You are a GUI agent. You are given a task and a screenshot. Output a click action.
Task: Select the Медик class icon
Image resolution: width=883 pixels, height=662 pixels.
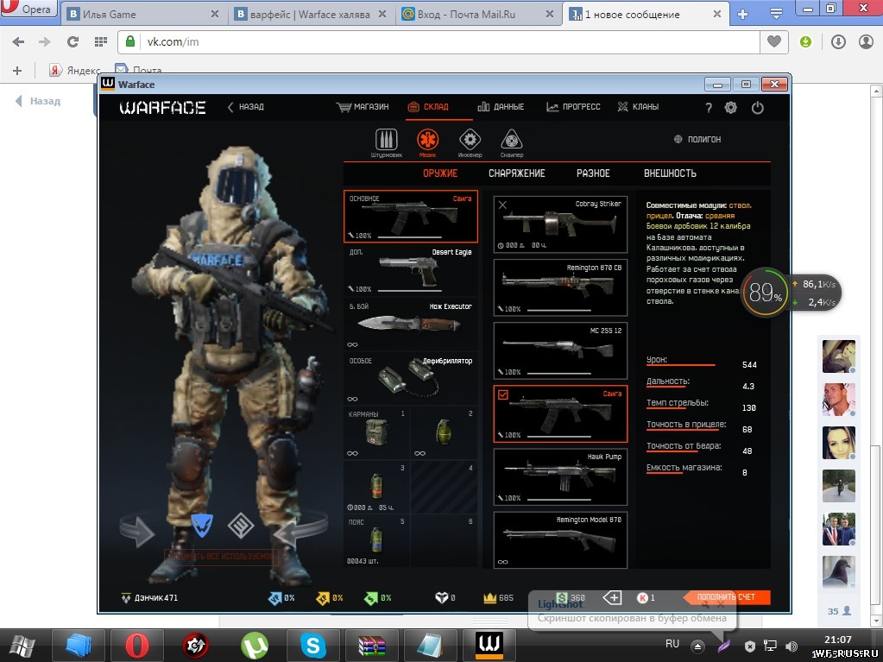point(428,140)
